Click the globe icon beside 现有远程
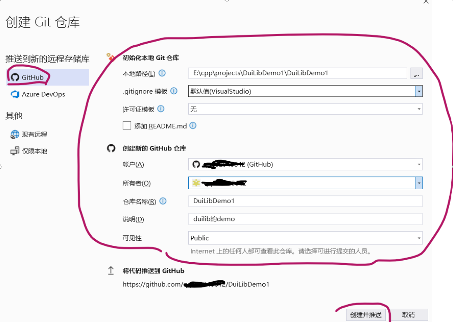The width and height of the screenshot is (453, 322). click(x=15, y=134)
